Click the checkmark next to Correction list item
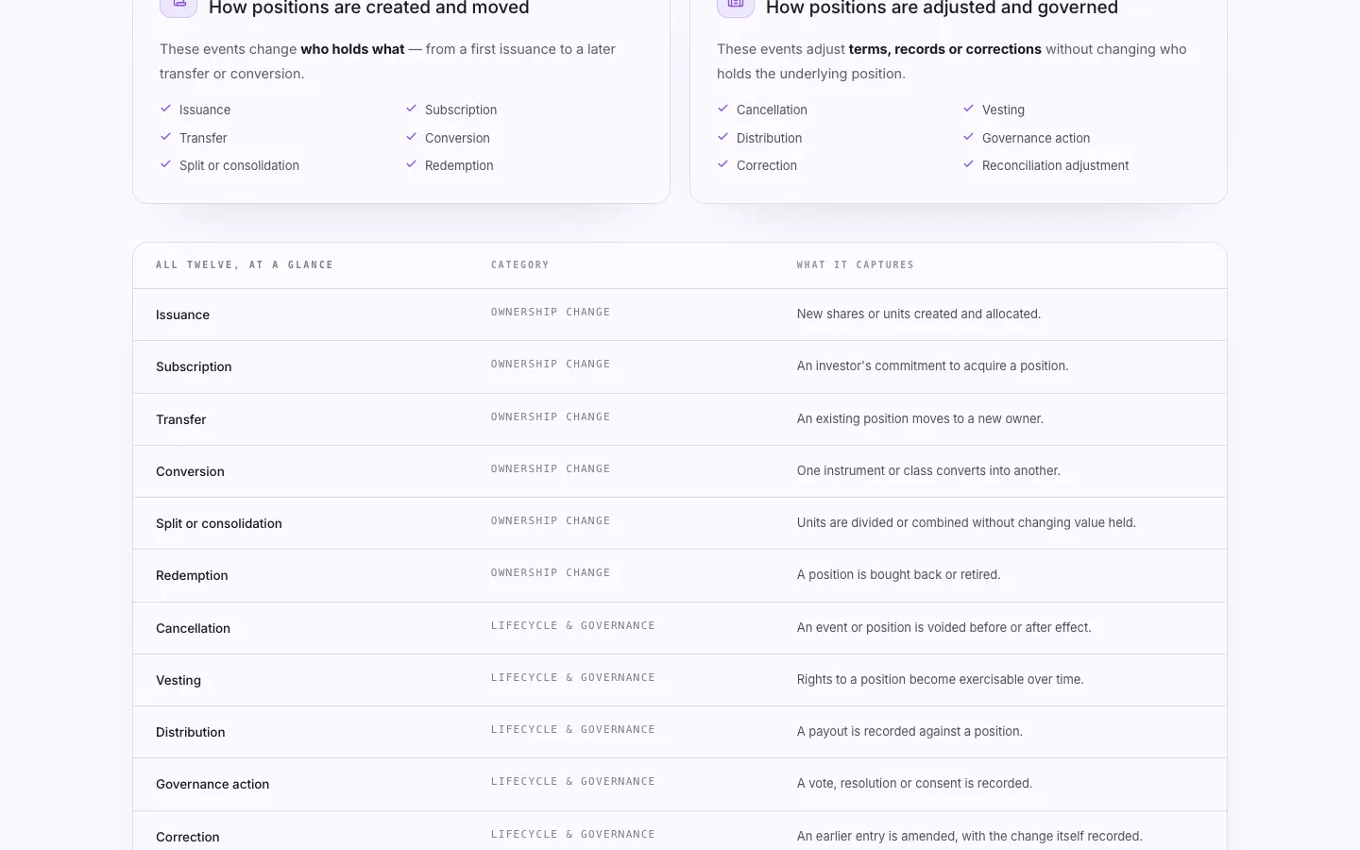Screen dimensions: 1360x850 (x=723, y=164)
